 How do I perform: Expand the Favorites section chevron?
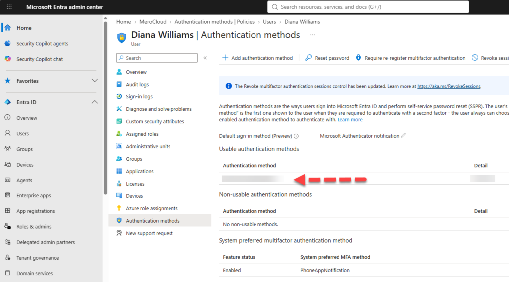pos(95,81)
